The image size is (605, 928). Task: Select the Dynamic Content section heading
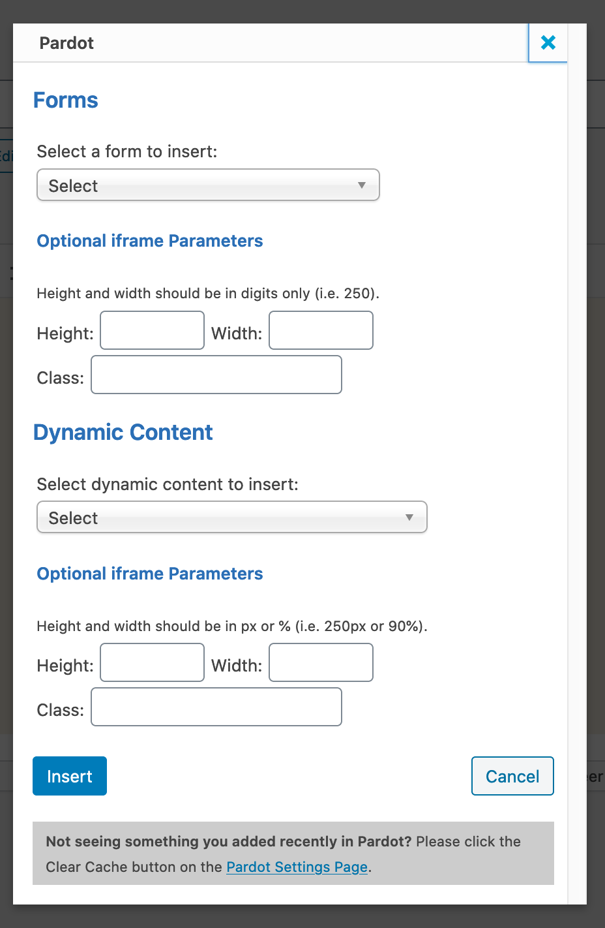(x=123, y=432)
